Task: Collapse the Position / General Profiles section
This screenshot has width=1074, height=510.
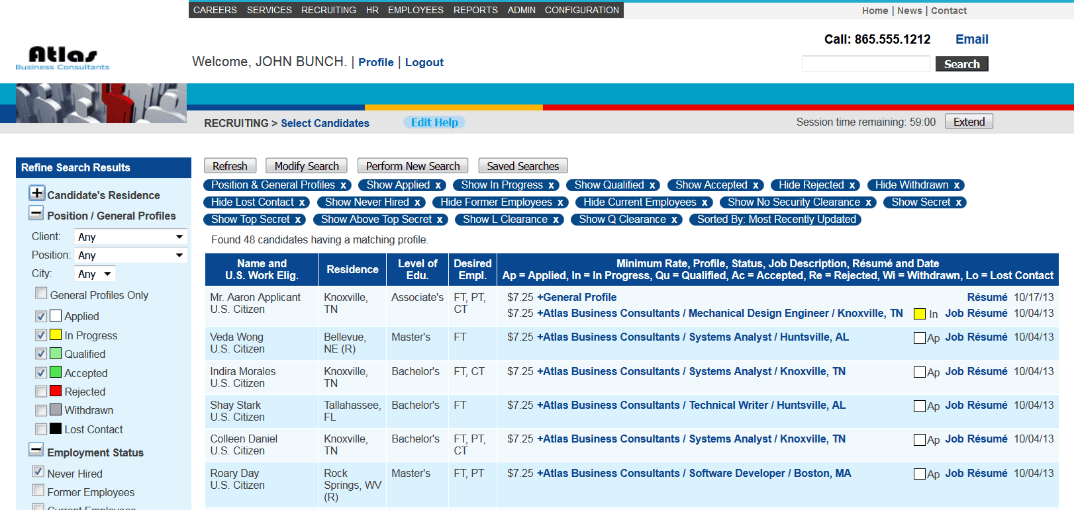Action: (36, 213)
